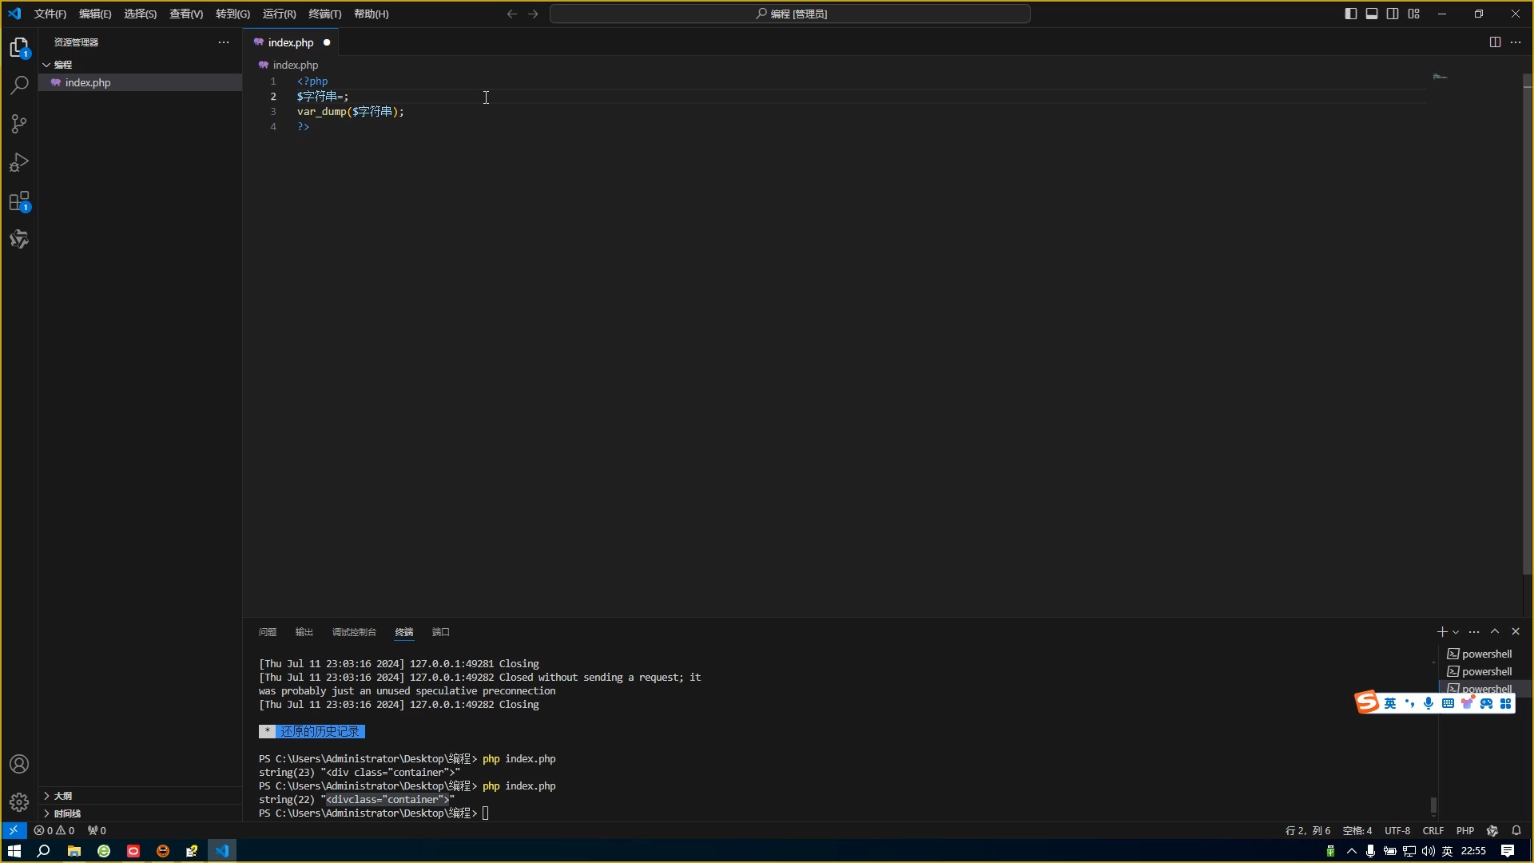Open Run and Debug view
Viewport: 1534px width, 863px height.
point(19,162)
